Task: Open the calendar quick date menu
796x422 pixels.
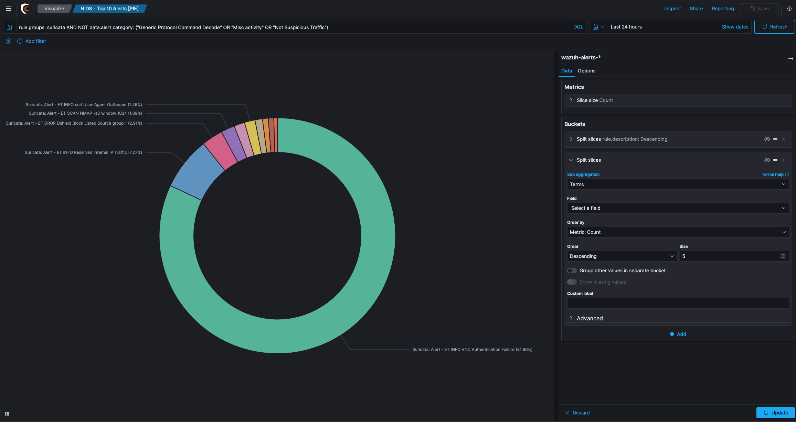Action: (x=598, y=27)
